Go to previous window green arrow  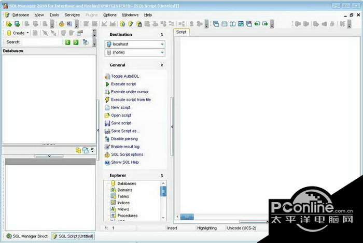click(x=257, y=24)
